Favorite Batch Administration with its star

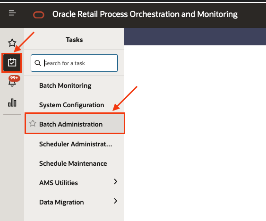point(33,123)
